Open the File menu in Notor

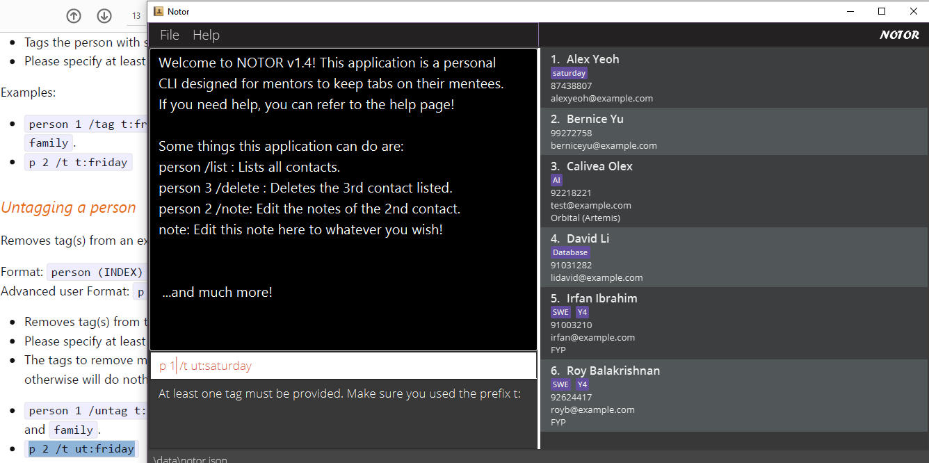pos(170,35)
